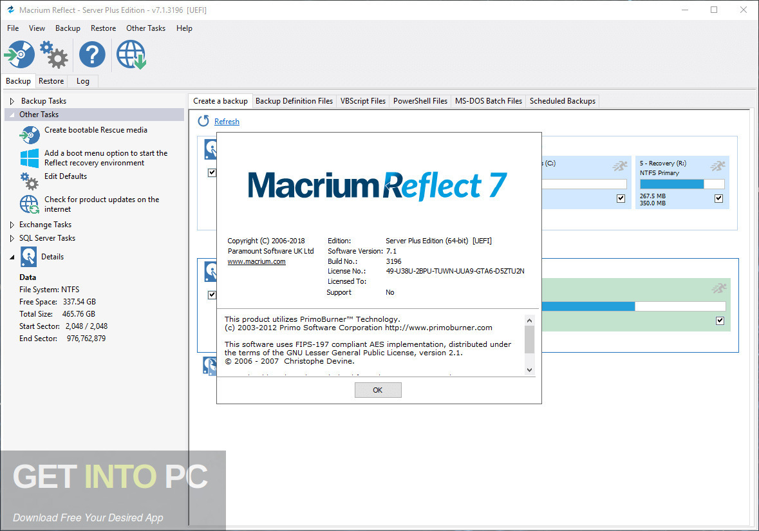Toggle the second disk selection checkbox
Image resolution: width=759 pixels, height=531 pixels.
coord(212,295)
